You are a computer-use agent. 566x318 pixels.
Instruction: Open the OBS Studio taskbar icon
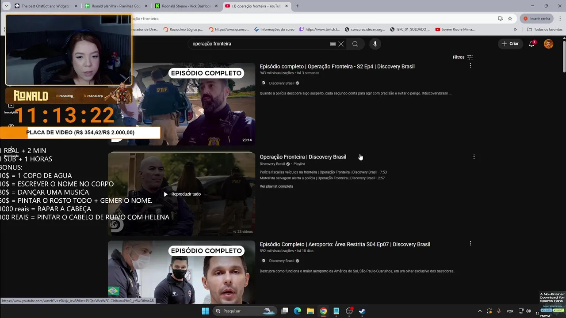pos(349,311)
